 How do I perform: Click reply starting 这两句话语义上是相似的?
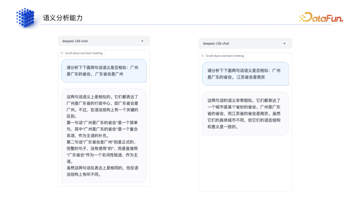coord(104,136)
